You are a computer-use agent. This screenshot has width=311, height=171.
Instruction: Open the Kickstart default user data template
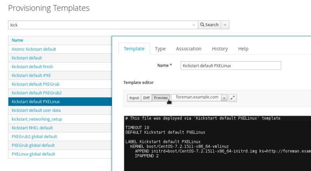36,110
